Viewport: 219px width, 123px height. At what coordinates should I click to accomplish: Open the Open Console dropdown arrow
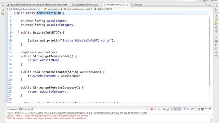click(x=195, y=109)
